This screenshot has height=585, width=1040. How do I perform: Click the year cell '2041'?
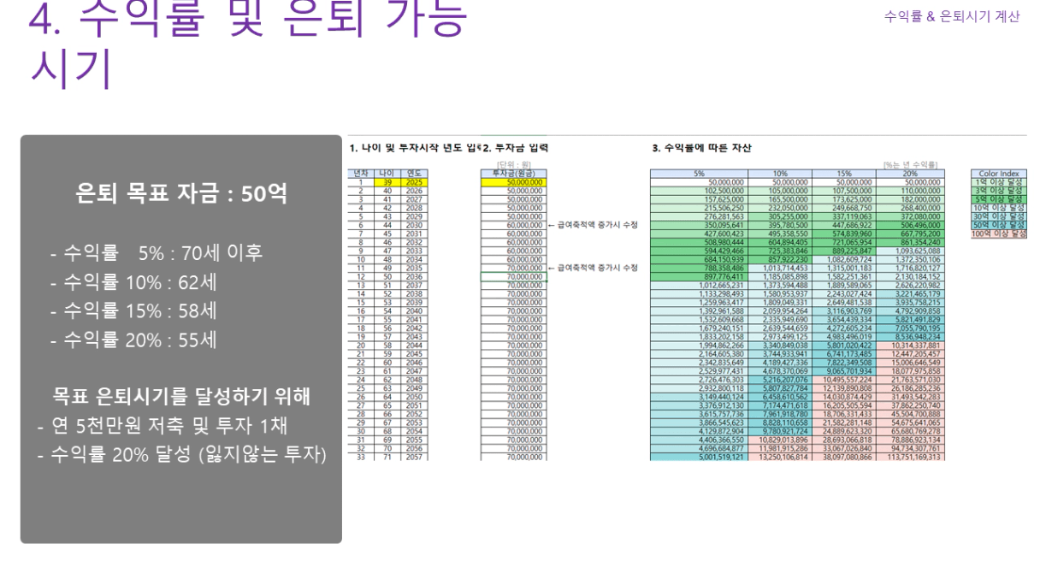tap(414, 319)
